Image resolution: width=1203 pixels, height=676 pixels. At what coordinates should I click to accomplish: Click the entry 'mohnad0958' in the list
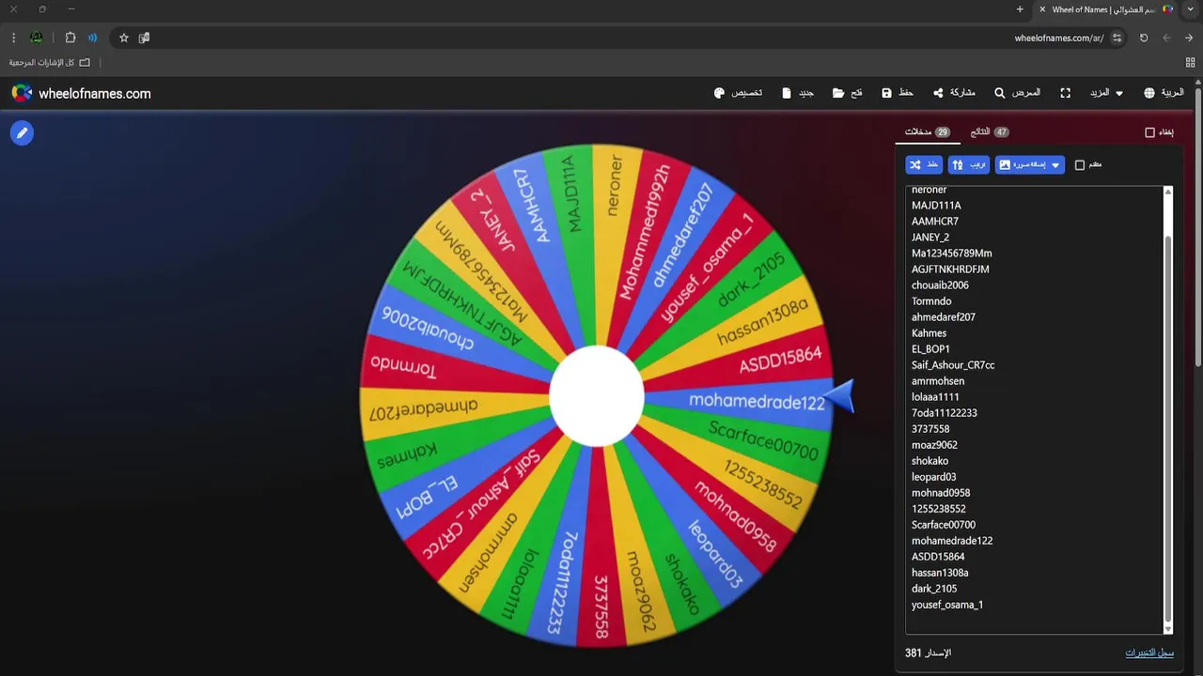point(941,493)
